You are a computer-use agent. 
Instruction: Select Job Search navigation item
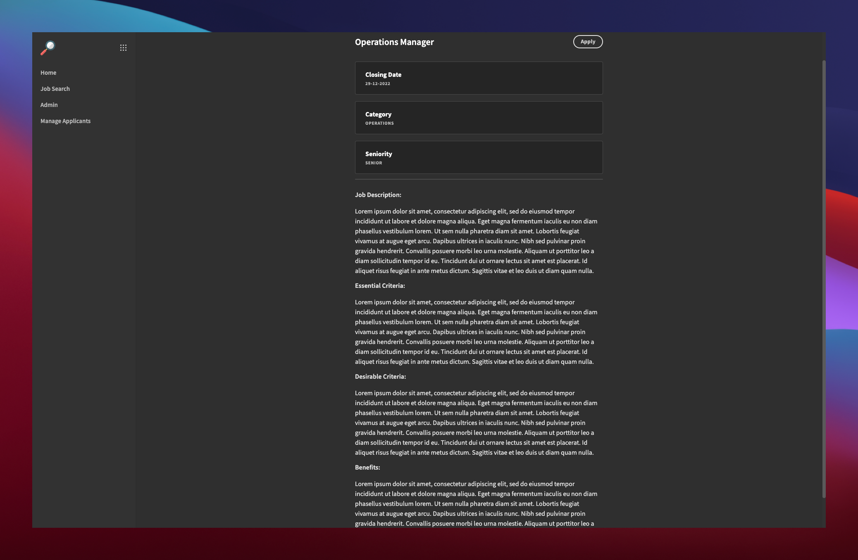pos(55,88)
